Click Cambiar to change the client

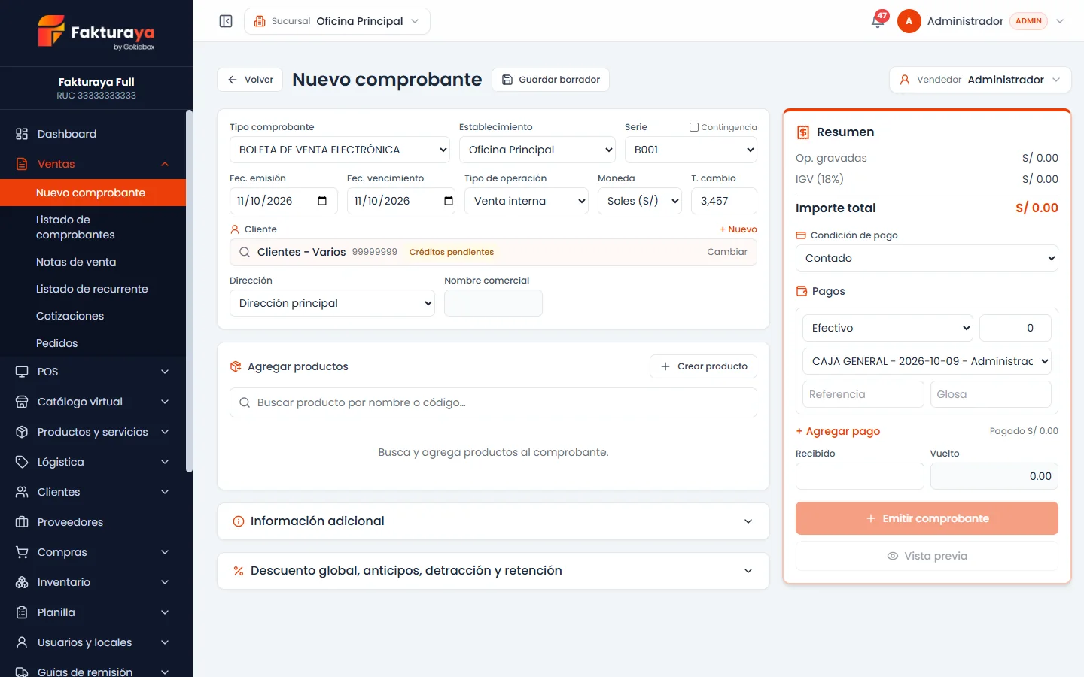click(727, 252)
